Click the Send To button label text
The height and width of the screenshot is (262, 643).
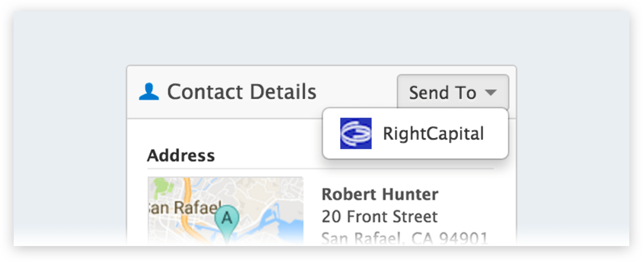point(442,93)
